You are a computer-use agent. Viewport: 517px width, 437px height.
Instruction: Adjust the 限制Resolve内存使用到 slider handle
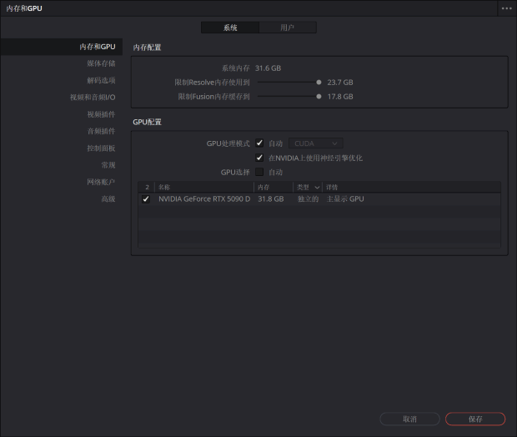coord(319,83)
